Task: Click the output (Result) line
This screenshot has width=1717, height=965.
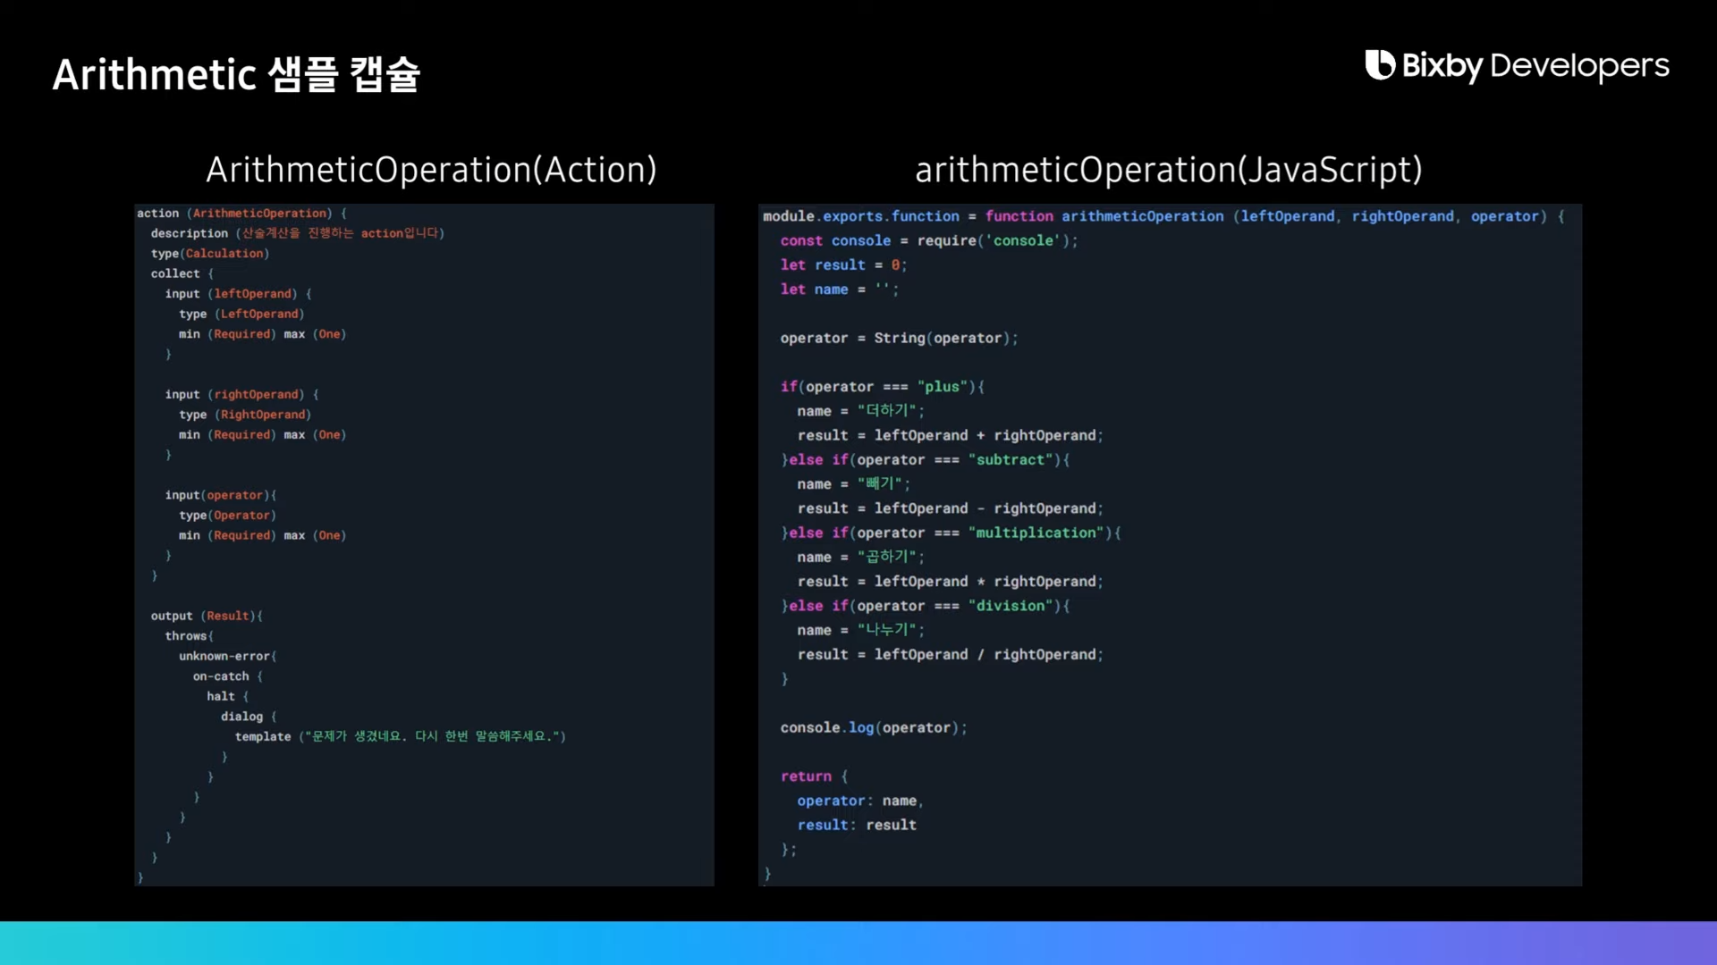Action: 206,617
